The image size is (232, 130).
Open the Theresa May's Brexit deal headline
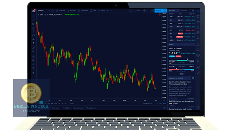pyautogui.click(x=180, y=83)
